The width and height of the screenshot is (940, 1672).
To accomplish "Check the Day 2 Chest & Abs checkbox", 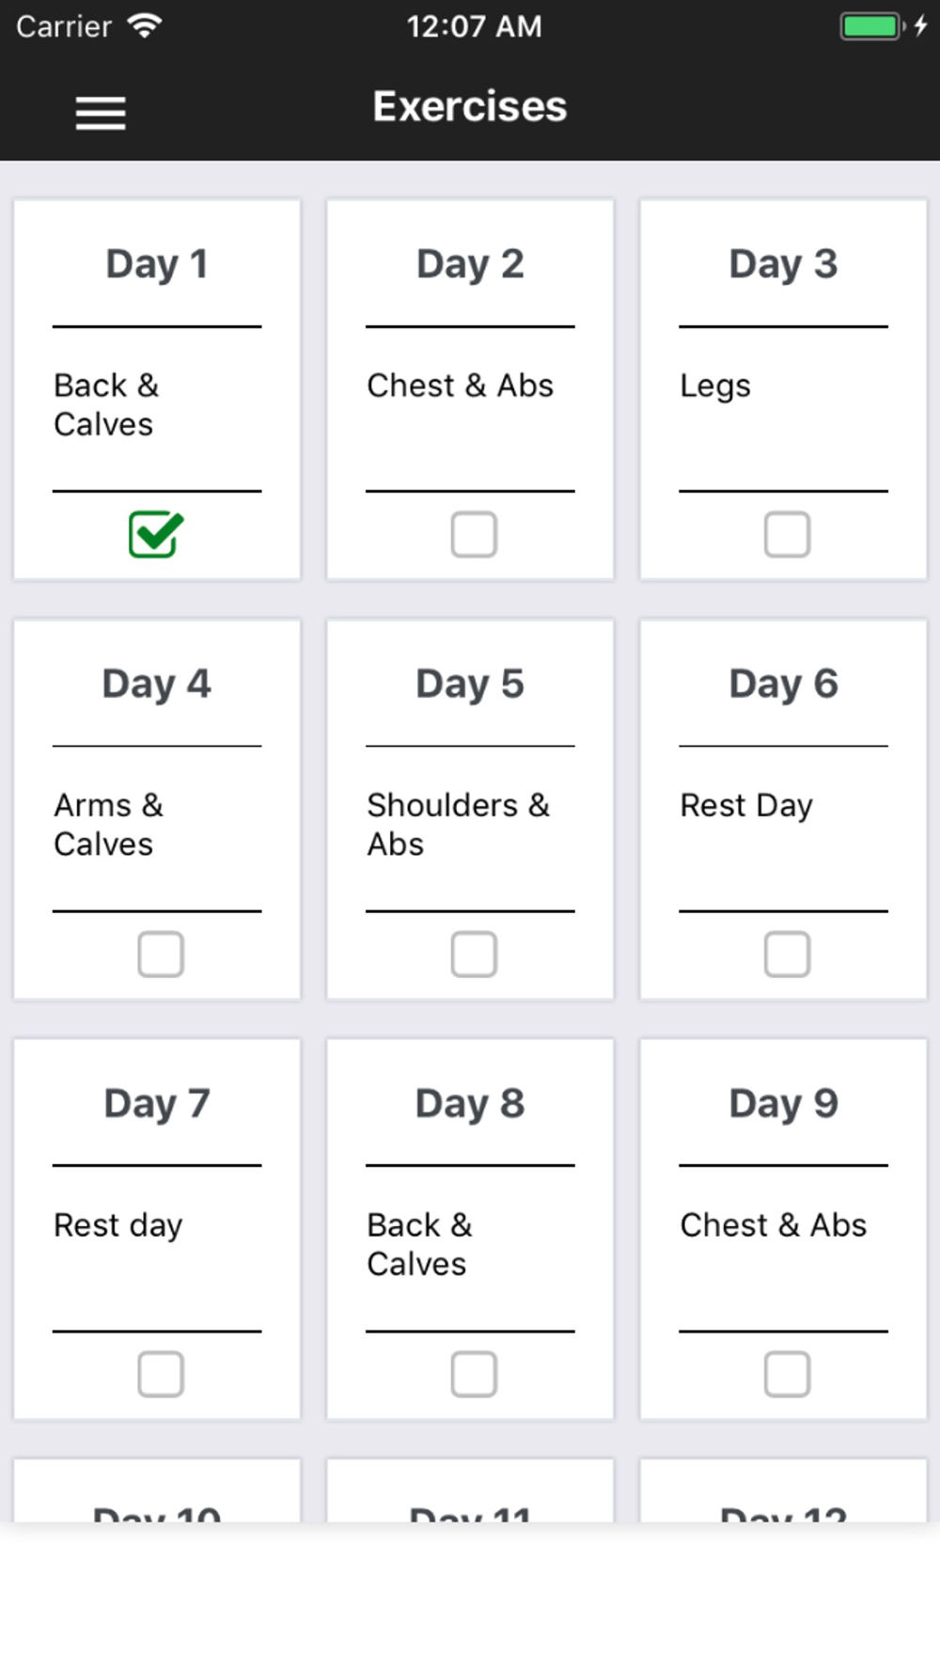I will coord(474,534).
